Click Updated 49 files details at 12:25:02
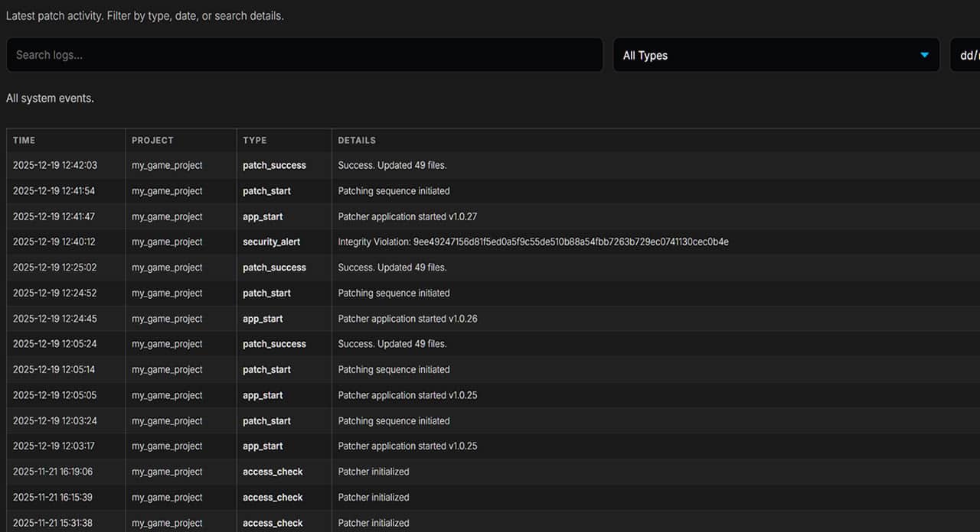The width and height of the screenshot is (980, 532). click(392, 268)
